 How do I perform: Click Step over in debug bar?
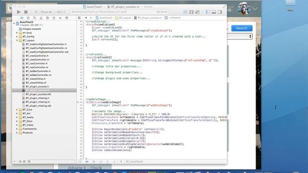click(101, 161)
